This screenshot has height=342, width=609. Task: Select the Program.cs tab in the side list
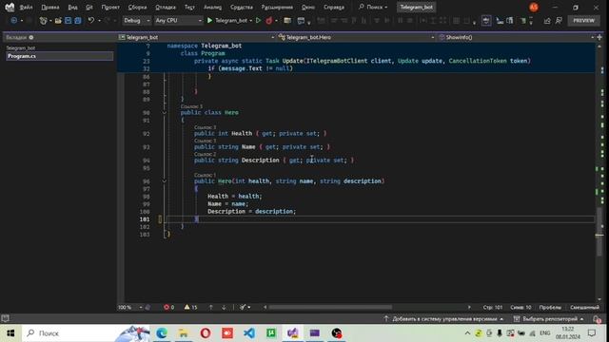coord(59,56)
